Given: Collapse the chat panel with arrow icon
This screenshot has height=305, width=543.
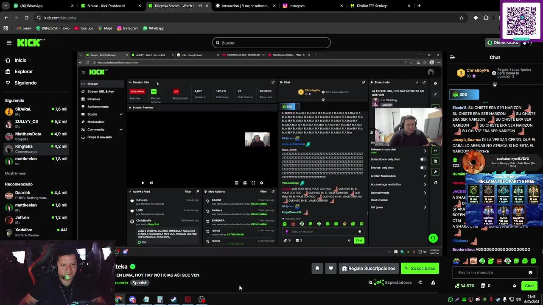Looking at the screenshot, I should tap(452, 58).
